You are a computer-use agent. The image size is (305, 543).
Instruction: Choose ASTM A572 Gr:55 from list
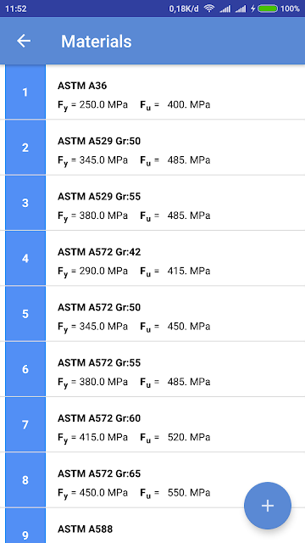tap(175, 370)
